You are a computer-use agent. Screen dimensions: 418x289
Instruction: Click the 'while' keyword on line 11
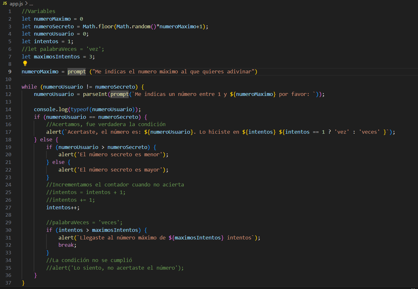pyautogui.click(x=29, y=87)
